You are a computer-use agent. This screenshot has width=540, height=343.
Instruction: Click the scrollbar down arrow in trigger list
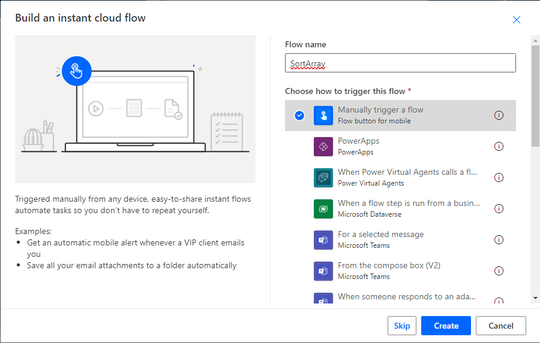tap(535, 298)
